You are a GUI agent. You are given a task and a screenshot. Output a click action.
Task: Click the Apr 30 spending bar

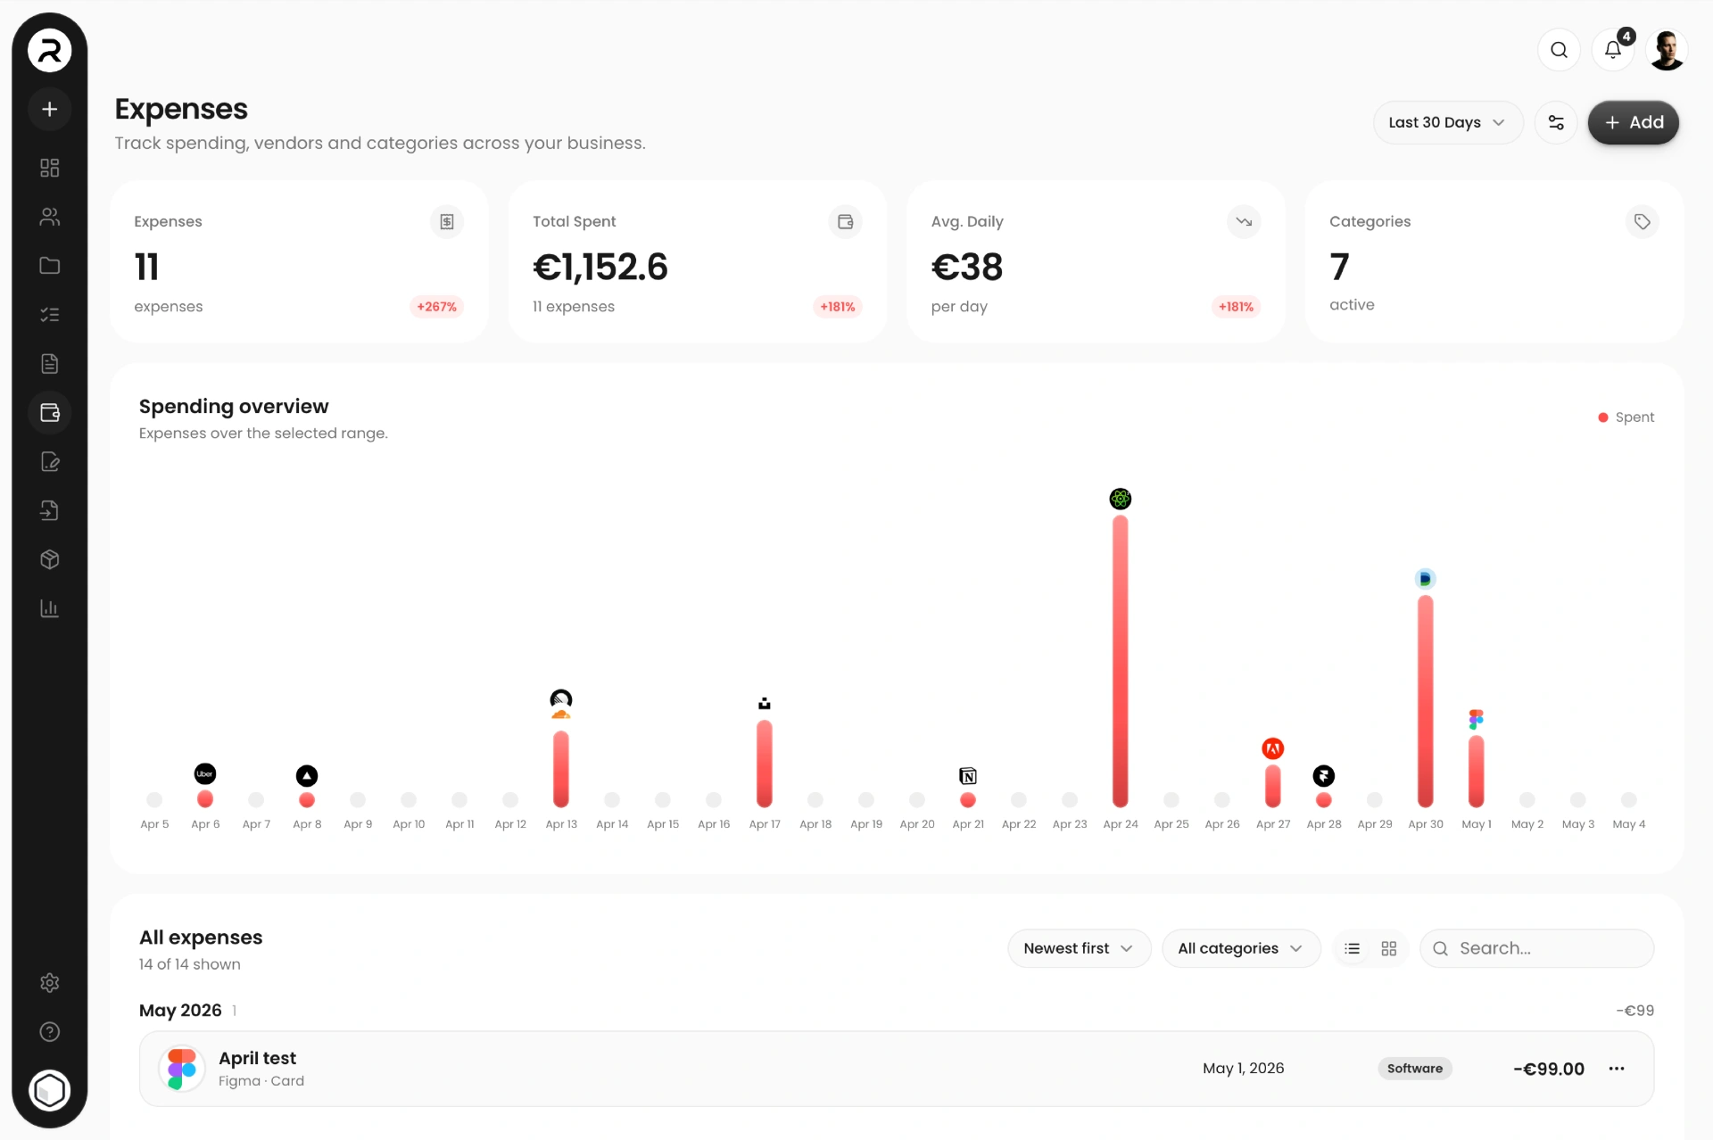[1426, 701]
